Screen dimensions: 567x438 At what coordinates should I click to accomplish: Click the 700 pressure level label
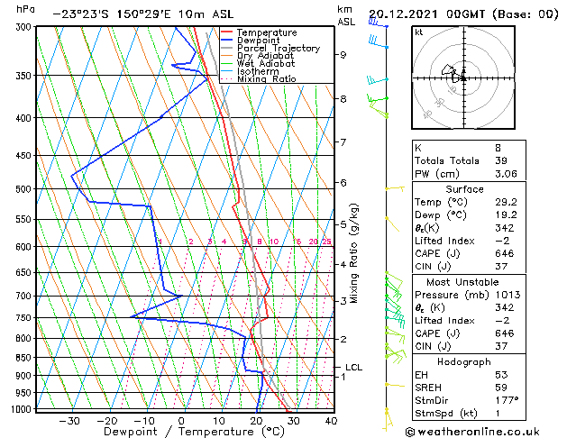25,296
